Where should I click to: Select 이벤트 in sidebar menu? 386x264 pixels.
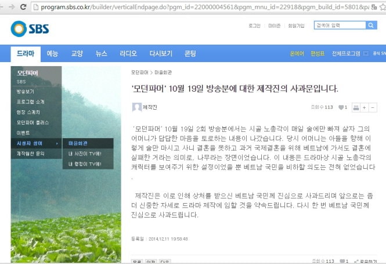point(23,133)
